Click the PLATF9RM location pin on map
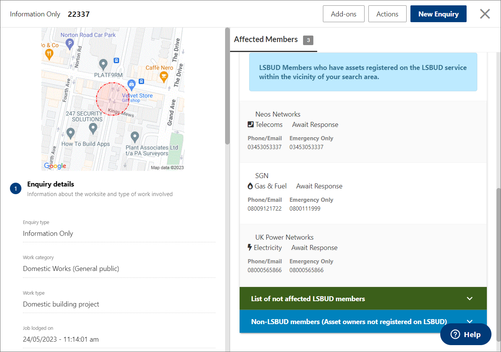This screenshot has width=501, height=352. pyautogui.click(x=103, y=64)
